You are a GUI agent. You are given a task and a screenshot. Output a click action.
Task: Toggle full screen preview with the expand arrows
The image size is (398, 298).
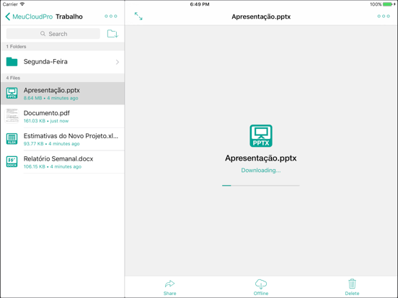pos(138,17)
